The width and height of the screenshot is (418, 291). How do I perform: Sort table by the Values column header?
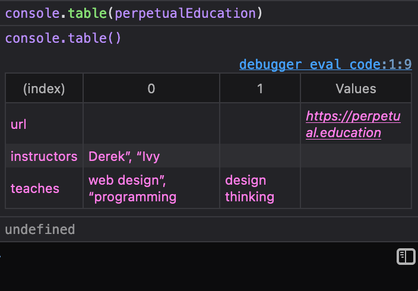(x=356, y=88)
